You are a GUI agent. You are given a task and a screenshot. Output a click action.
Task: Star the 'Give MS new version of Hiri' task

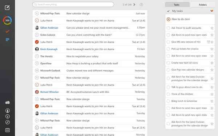click(212, 42)
